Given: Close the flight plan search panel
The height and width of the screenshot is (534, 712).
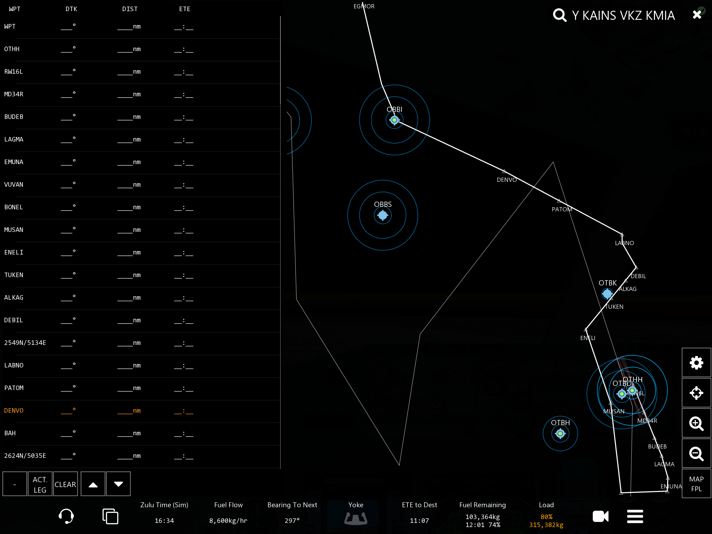Looking at the screenshot, I should click(x=697, y=15).
